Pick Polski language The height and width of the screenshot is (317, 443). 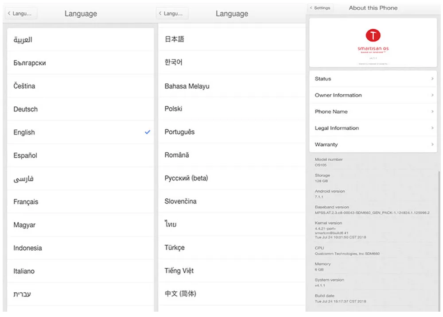[x=232, y=108]
